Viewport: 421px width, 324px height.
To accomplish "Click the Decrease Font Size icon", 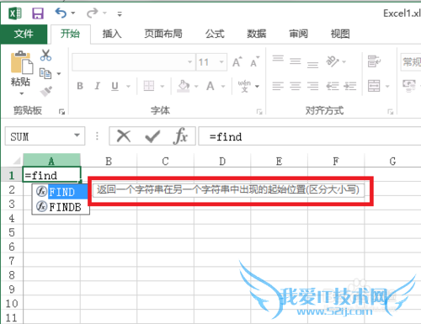I will (254, 61).
